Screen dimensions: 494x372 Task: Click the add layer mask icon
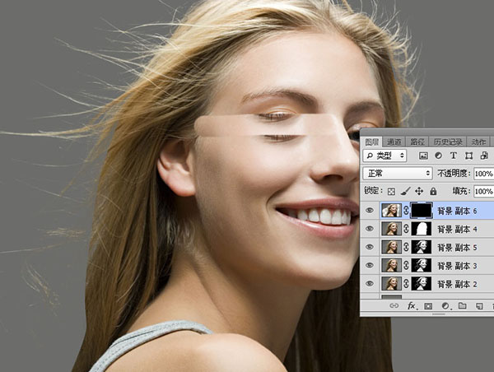click(x=428, y=305)
